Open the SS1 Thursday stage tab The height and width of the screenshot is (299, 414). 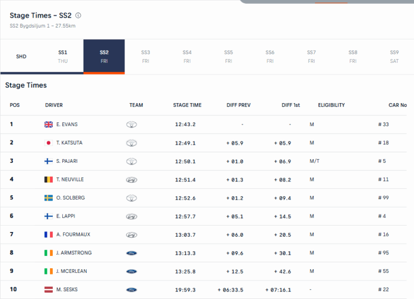pyautogui.click(x=63, y=56)
